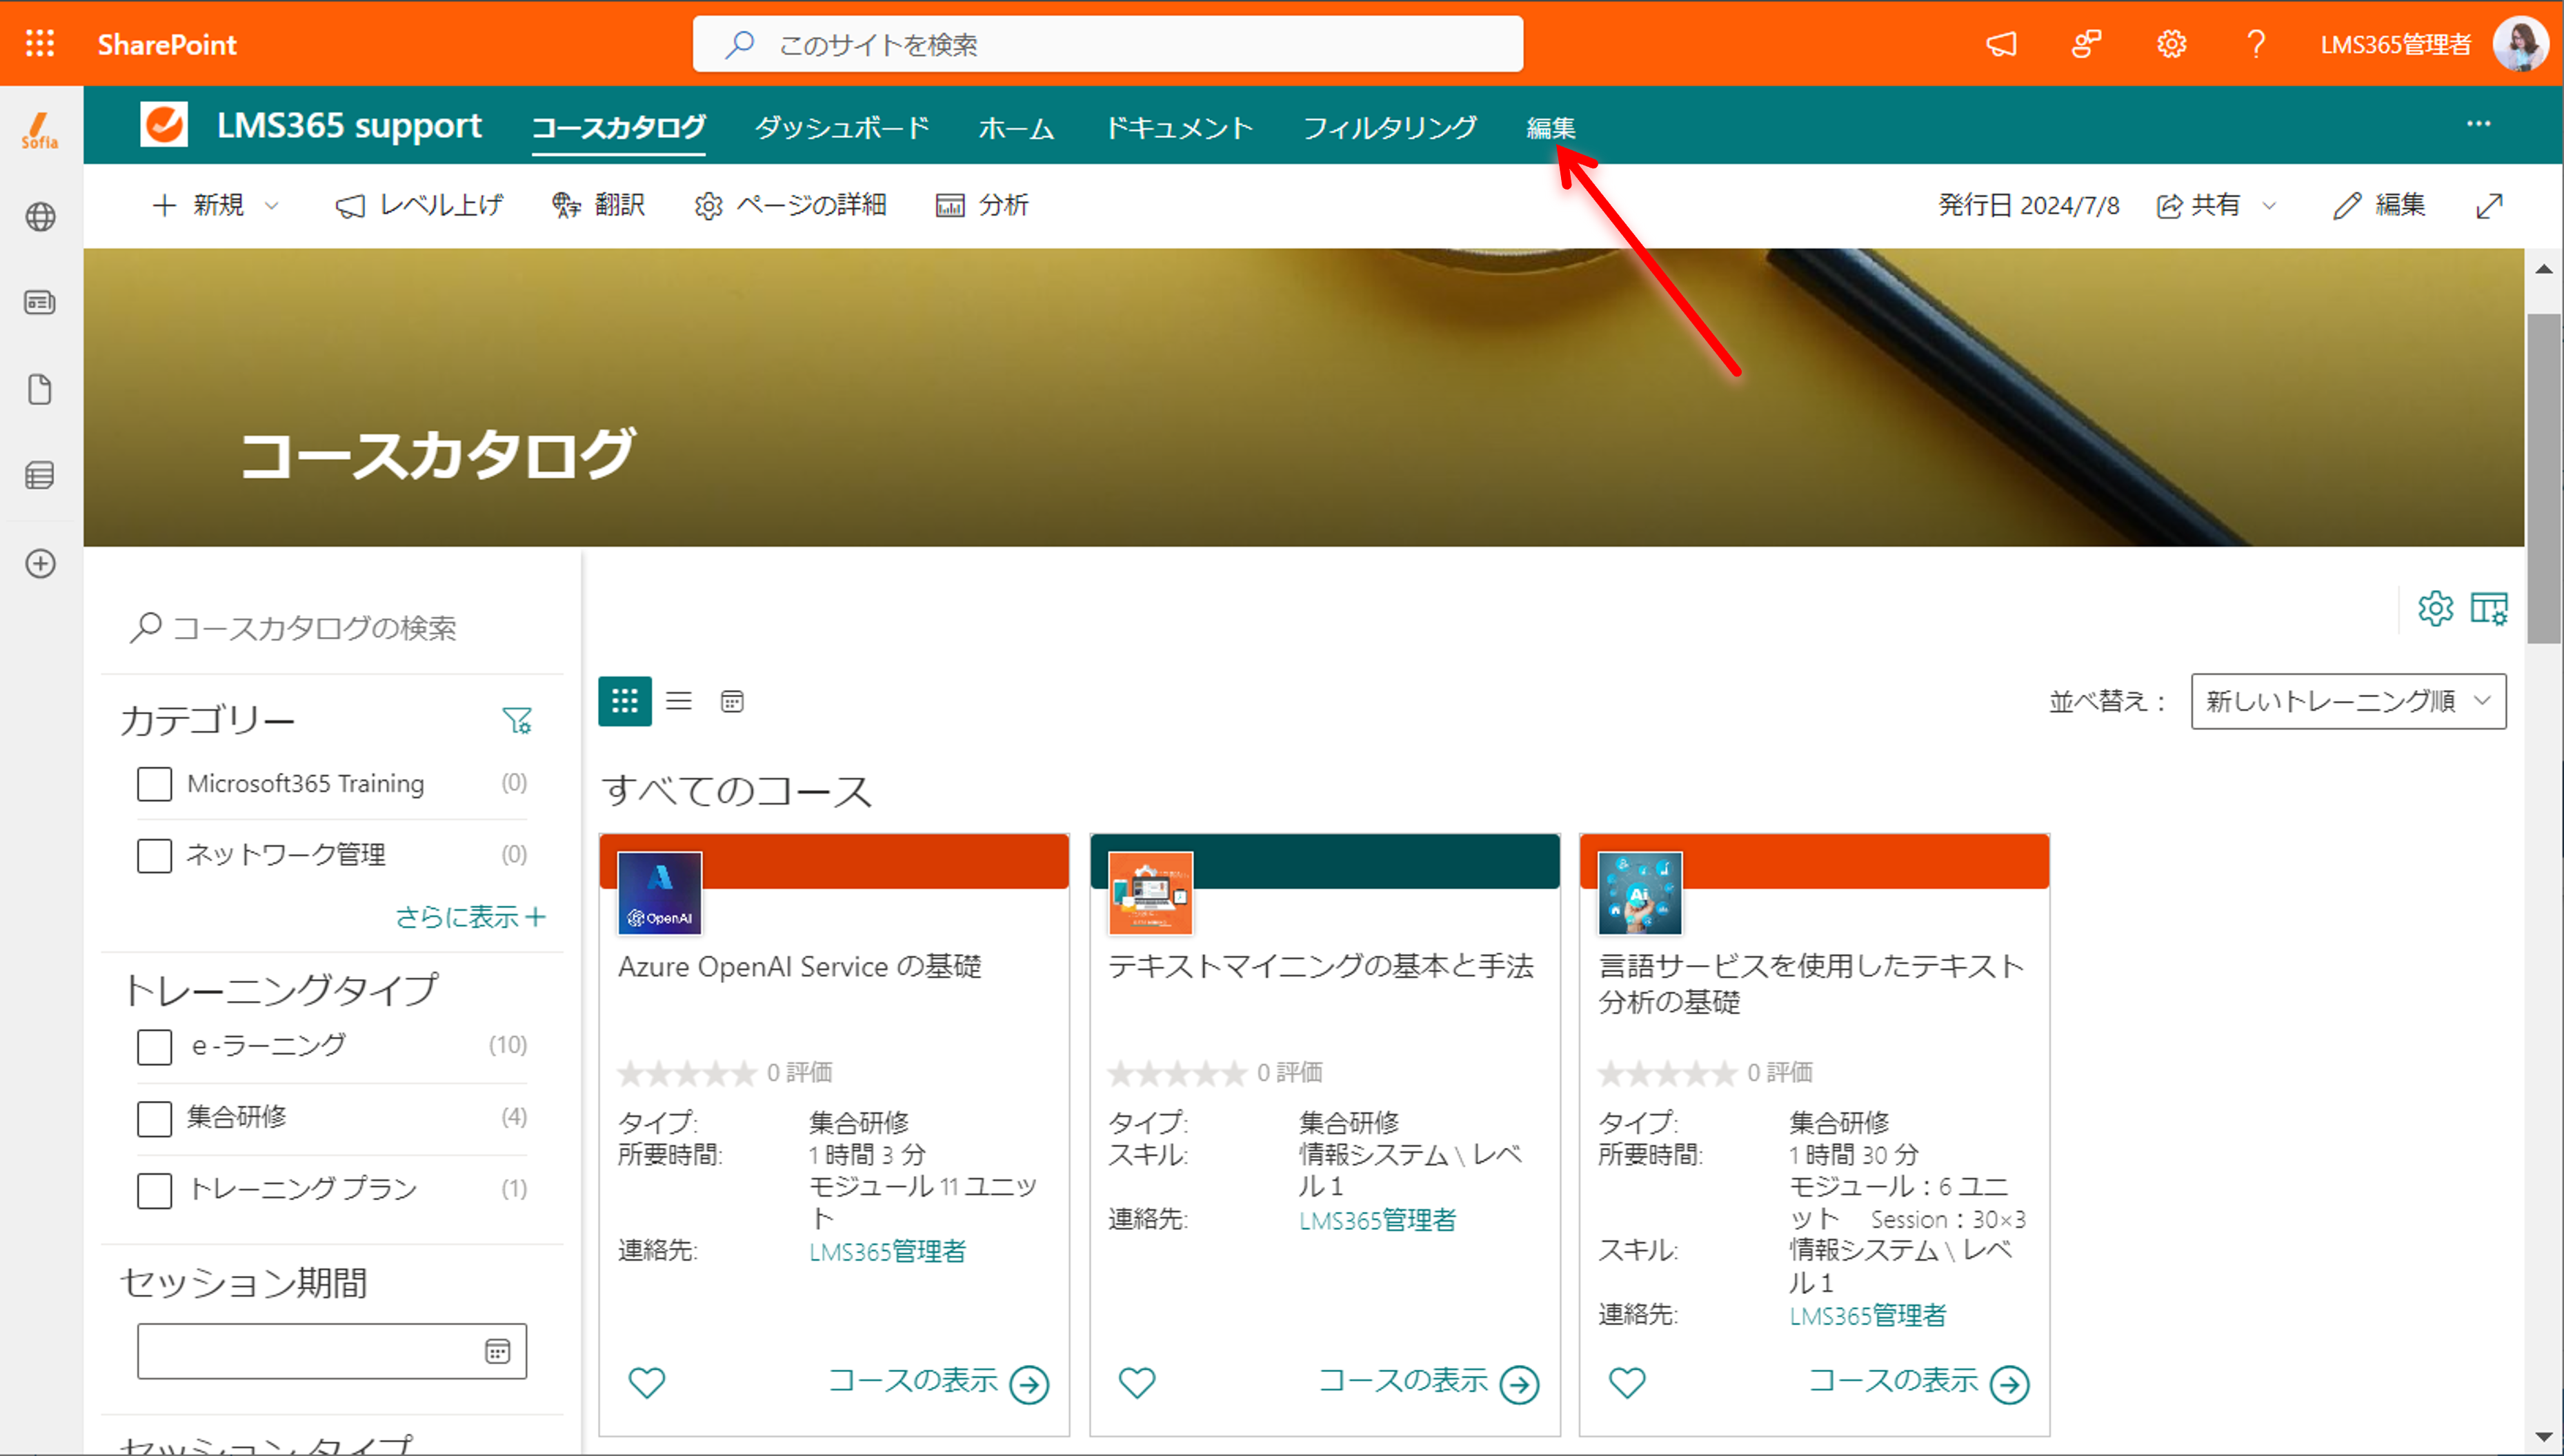The image size is (2564, 1456).
Task: Open コースの表示 for 言語サービス course
Action: (x=1919, y=1383)
